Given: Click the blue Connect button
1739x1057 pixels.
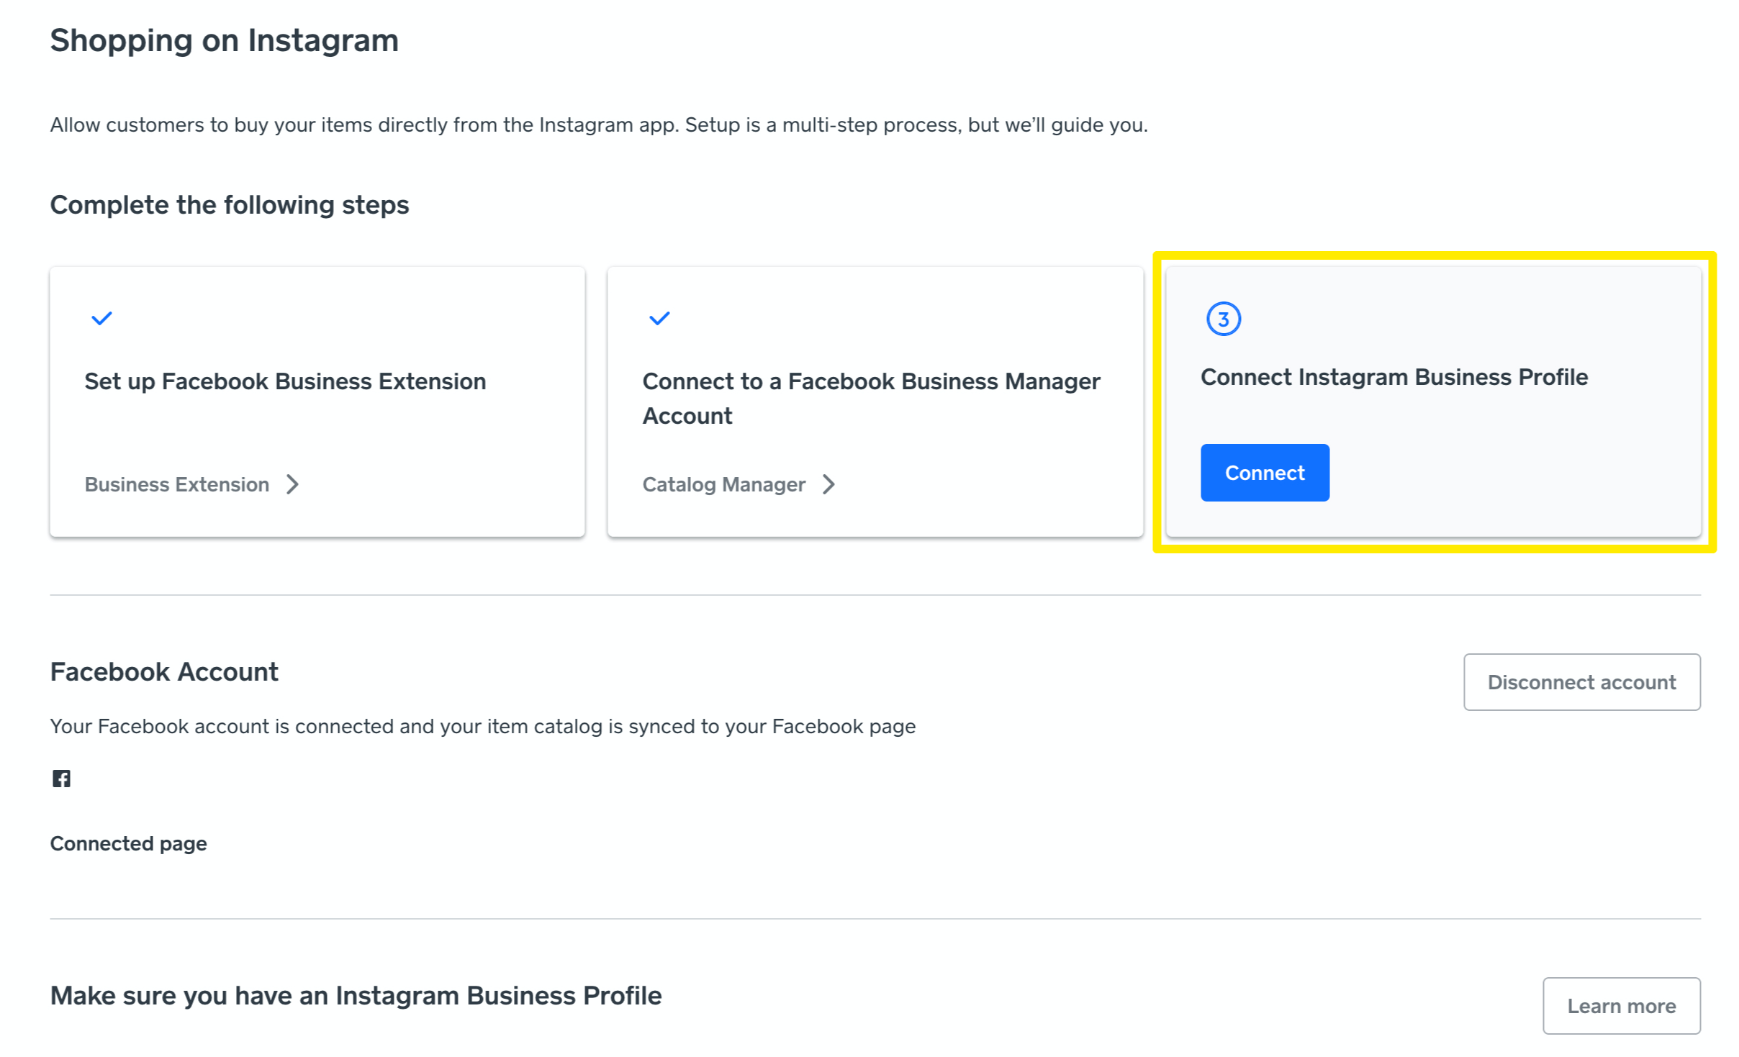Looking at the screenshot, I should (1264, 473).
